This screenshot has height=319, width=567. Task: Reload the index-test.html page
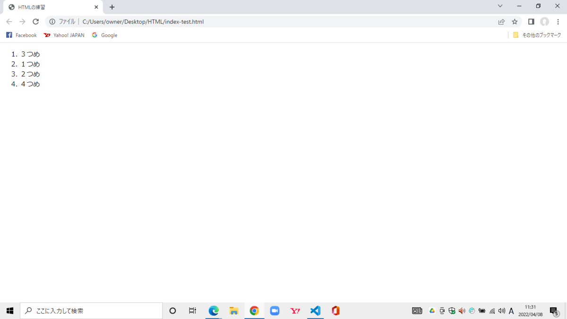[35, 22]
